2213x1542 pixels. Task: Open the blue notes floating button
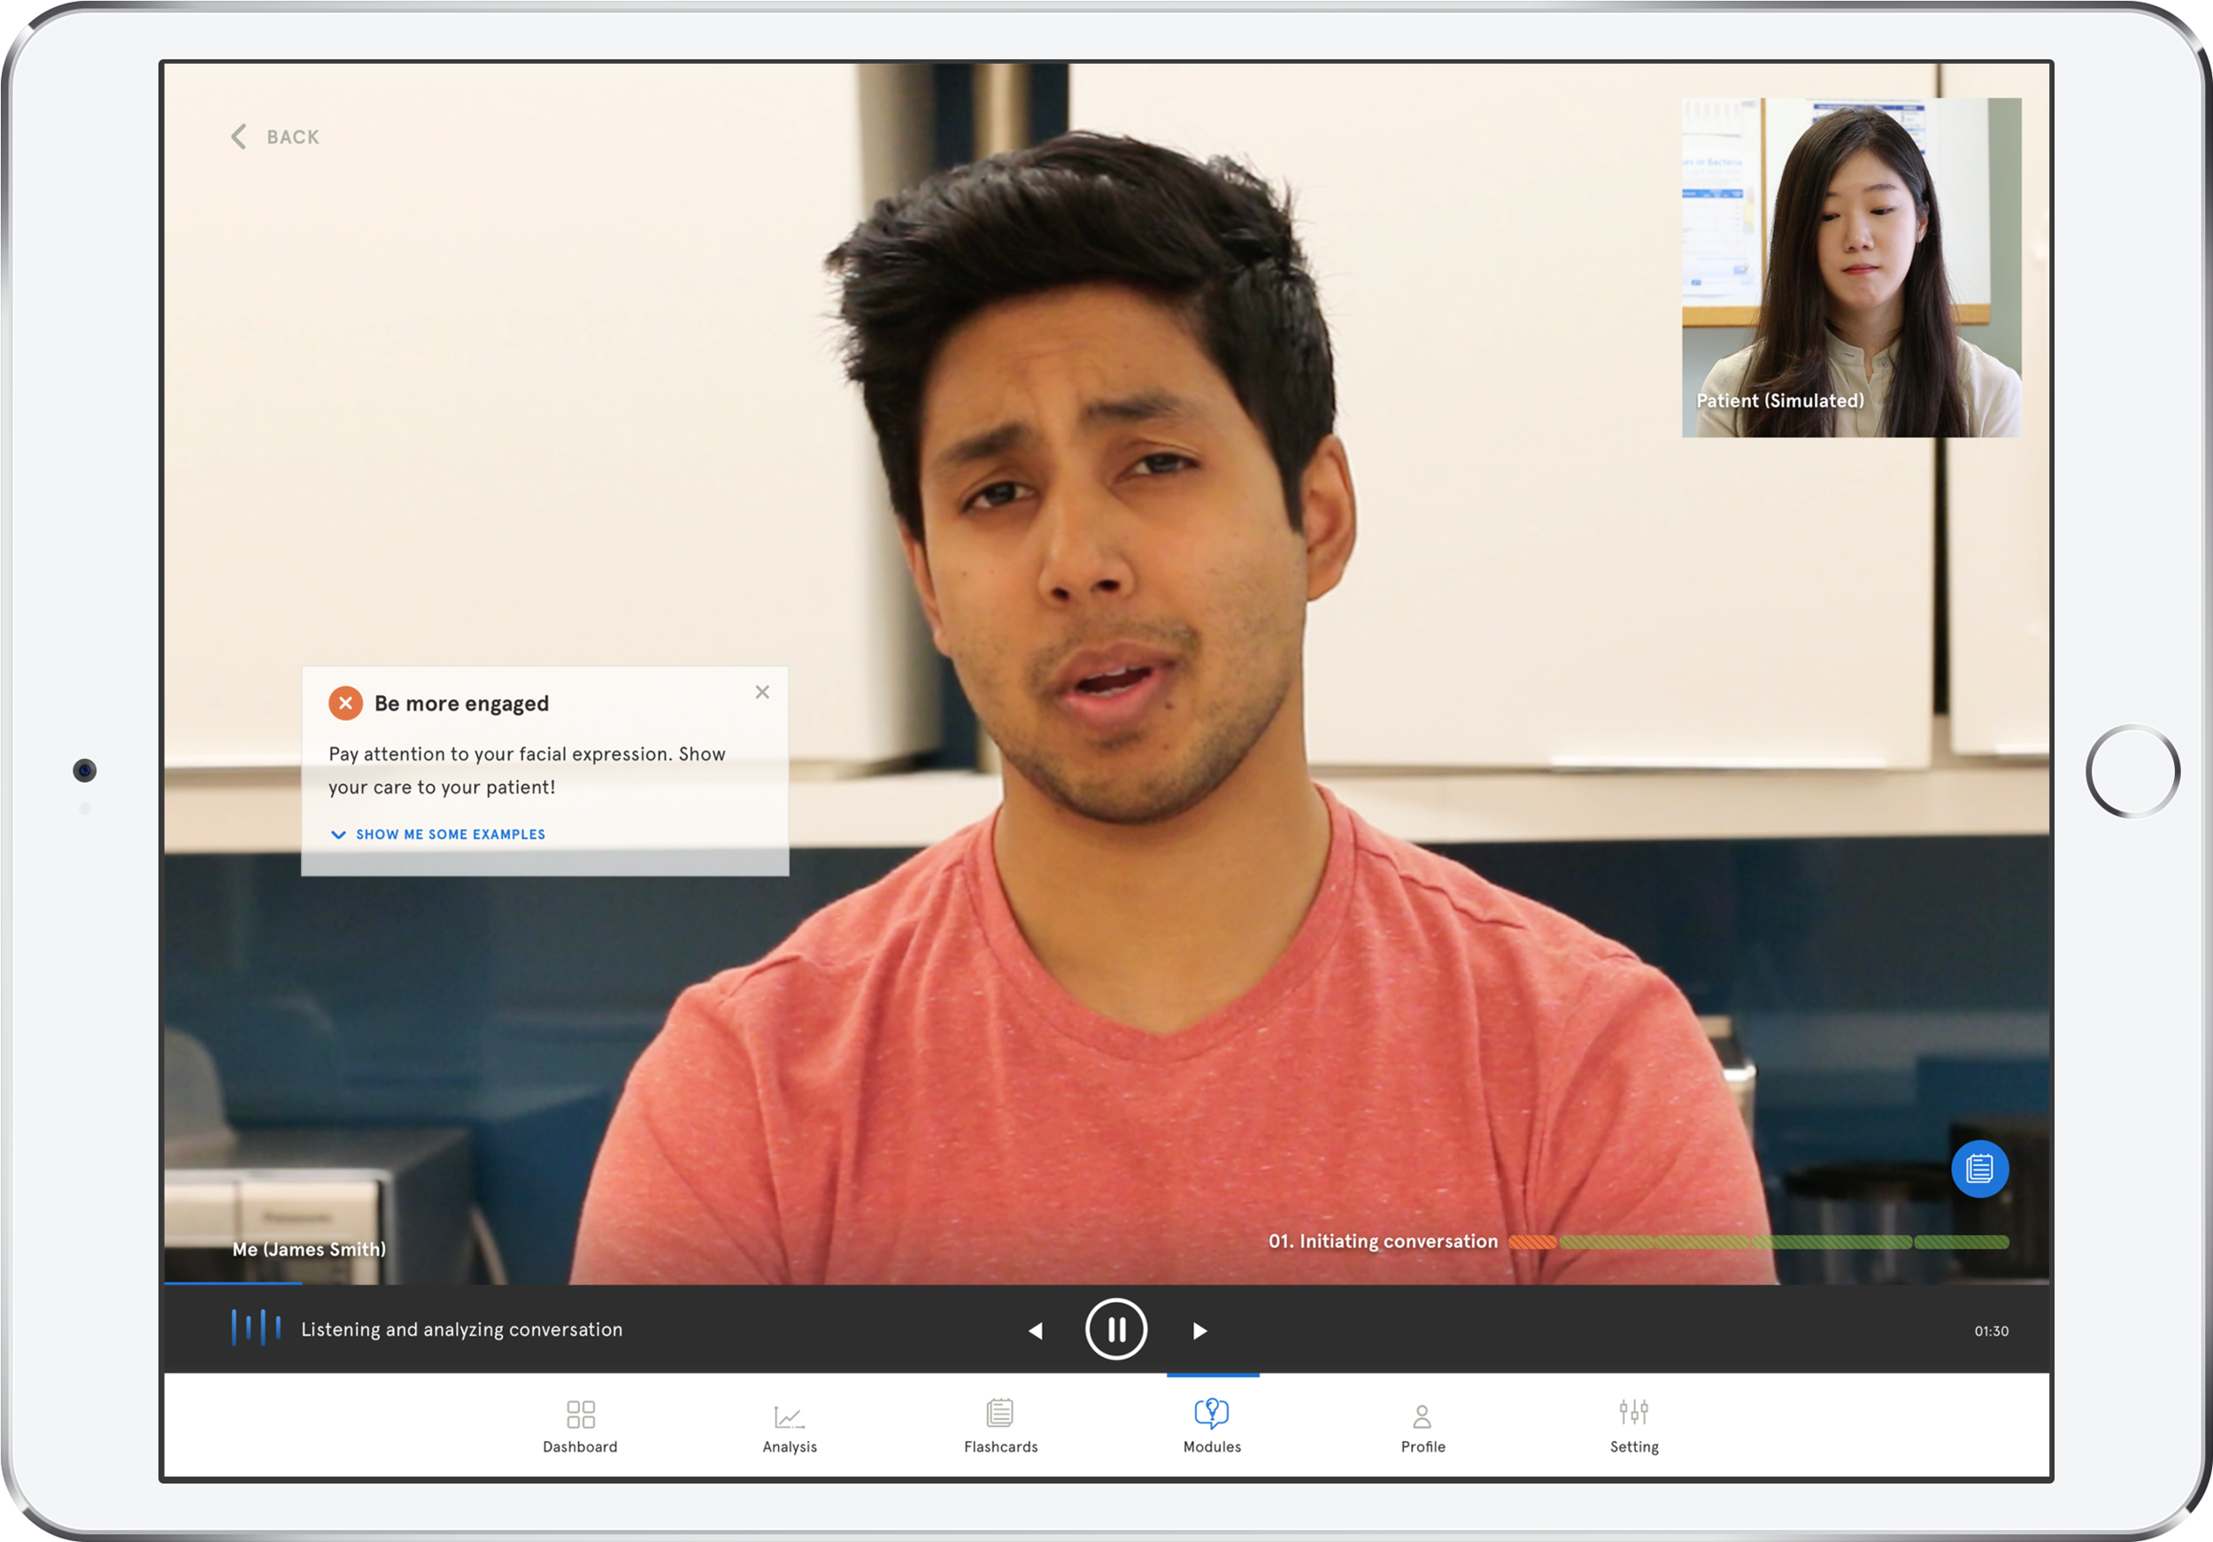click(x=1979, y=1169)
